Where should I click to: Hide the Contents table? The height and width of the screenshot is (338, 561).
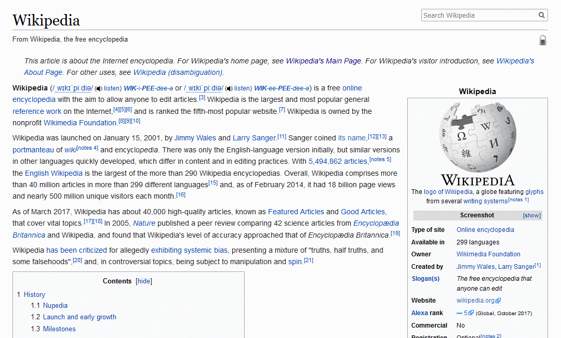[144, 281]
